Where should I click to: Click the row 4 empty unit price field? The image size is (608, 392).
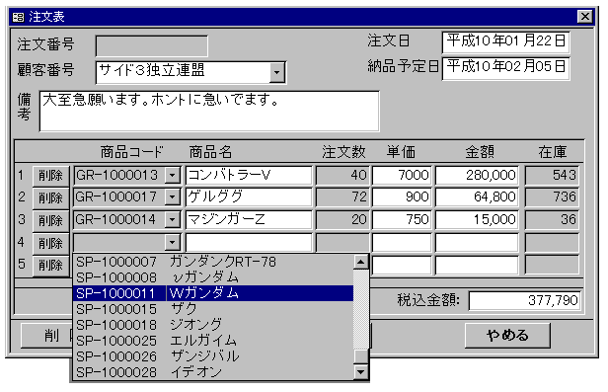coord(402,243)
